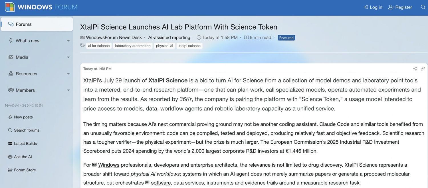
Task: Select the "laboratory automation" tag
Action: tap(133, 46)
